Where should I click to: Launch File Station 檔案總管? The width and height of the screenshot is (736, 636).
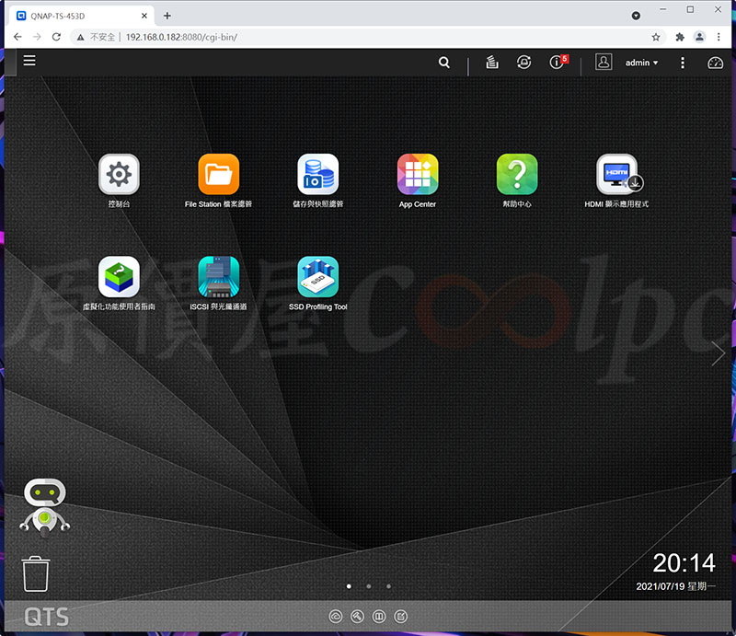coord(218,174)
